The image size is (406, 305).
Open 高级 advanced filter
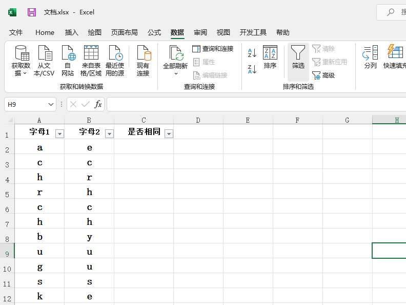point(323,75)
